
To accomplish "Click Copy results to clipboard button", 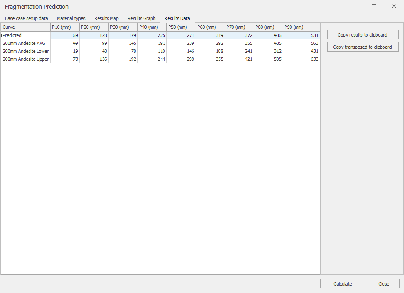I will tap(363, 35).
